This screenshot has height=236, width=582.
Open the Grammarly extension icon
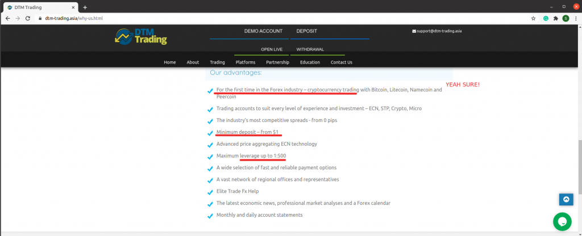546,18
